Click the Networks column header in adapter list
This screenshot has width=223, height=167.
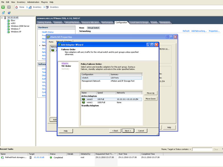coord(129,93)
